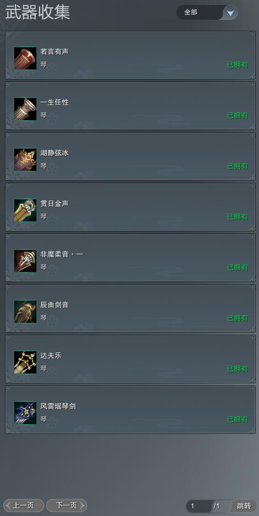Viewport: 259px width, 516px height.
Task: Click the 辰曲剑音 weapon name
Action: tap(55, 305)
